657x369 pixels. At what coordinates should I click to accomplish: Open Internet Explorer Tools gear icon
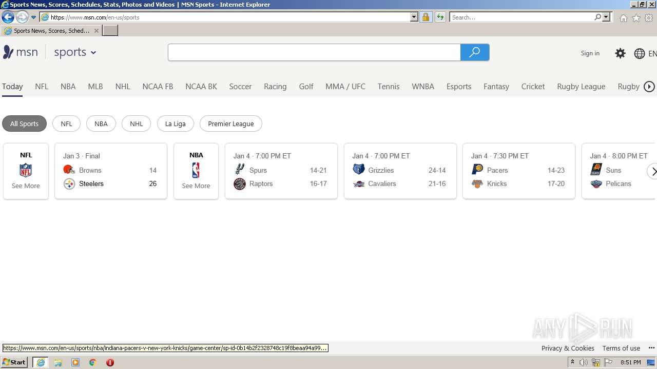point(649,18)
